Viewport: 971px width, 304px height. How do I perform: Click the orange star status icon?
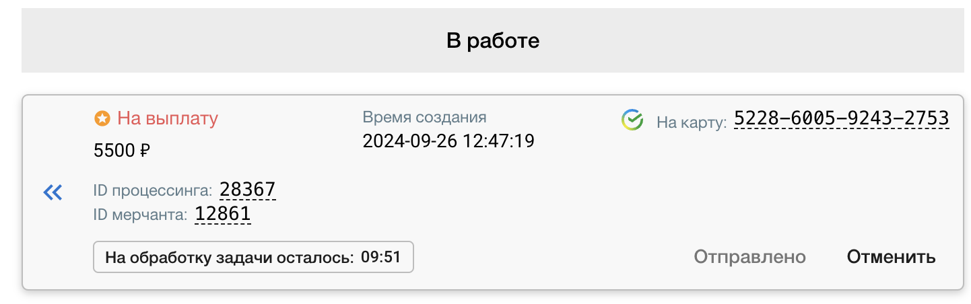[x=102, y=119]
